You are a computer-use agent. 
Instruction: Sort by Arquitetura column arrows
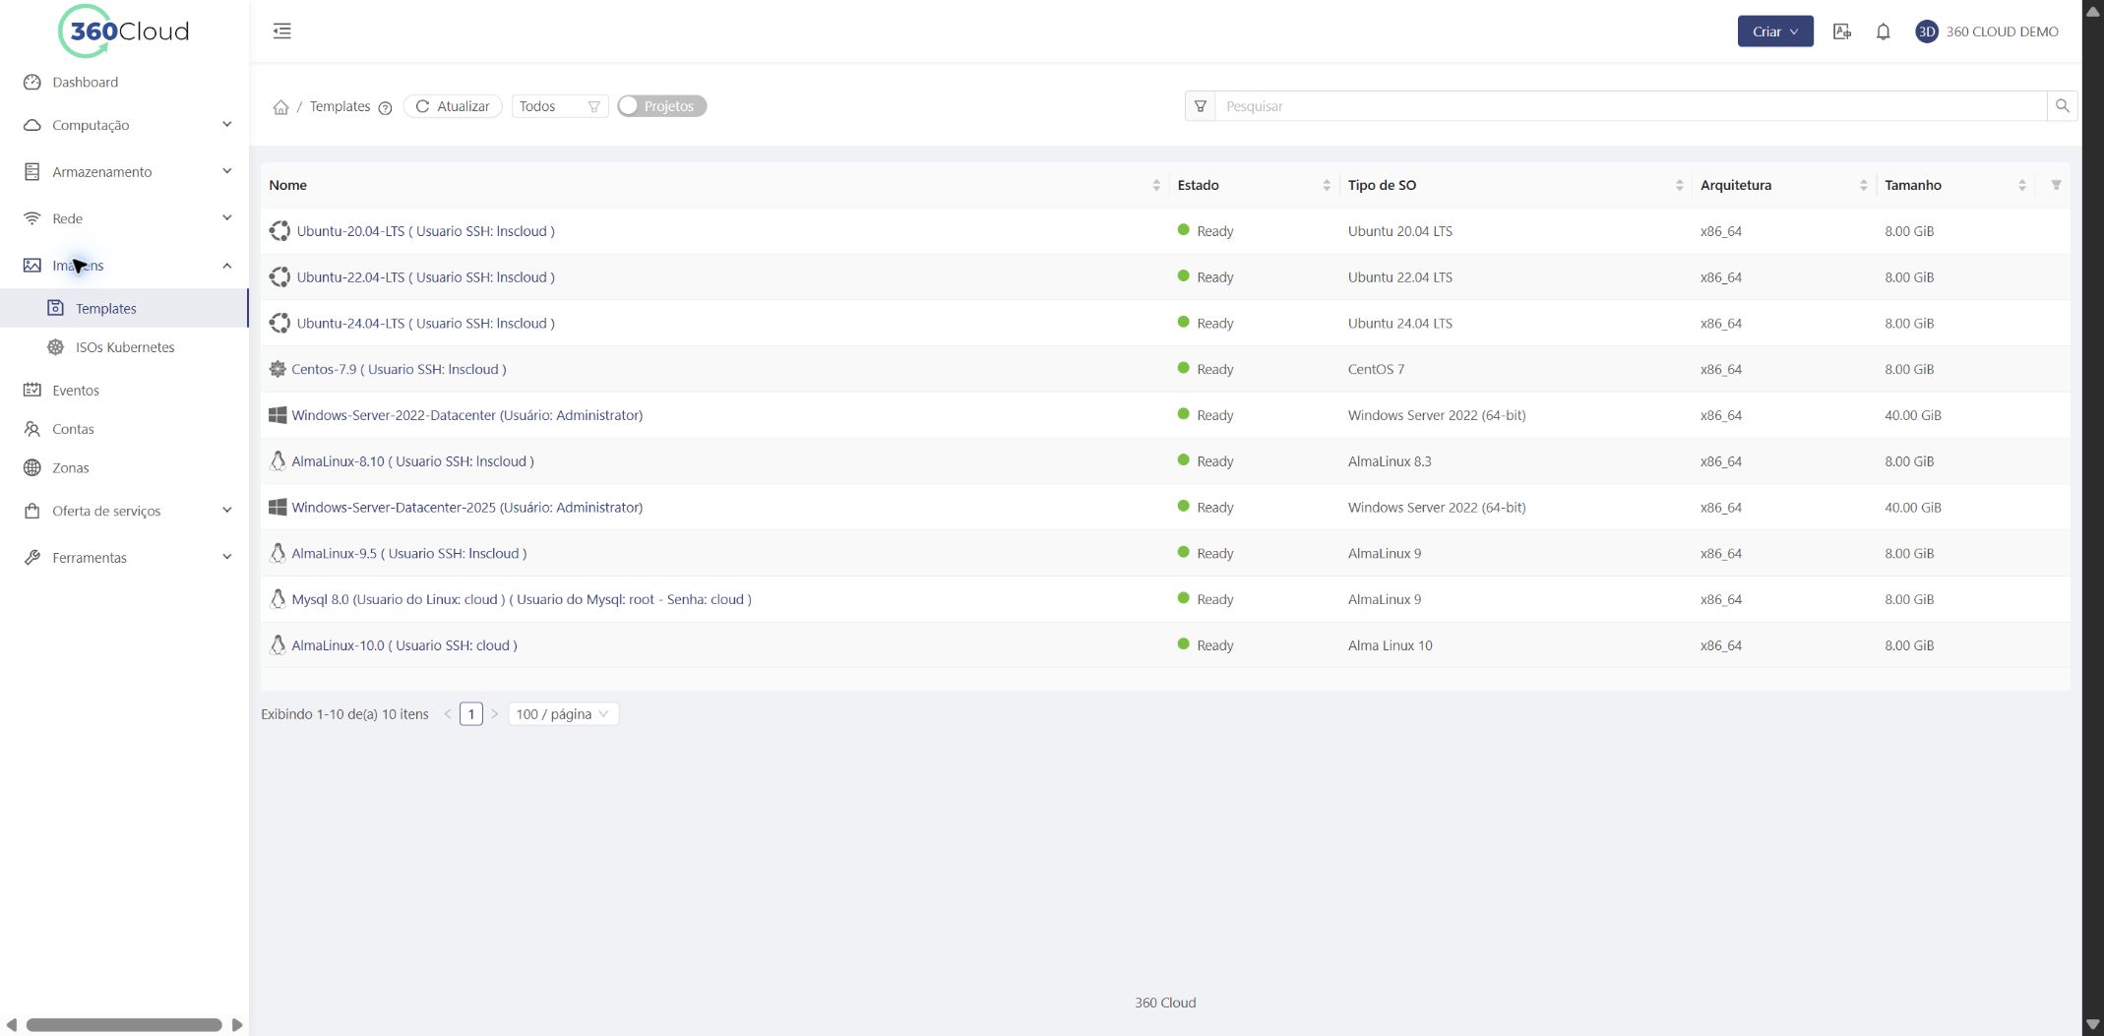click(x=1863, y=185)
